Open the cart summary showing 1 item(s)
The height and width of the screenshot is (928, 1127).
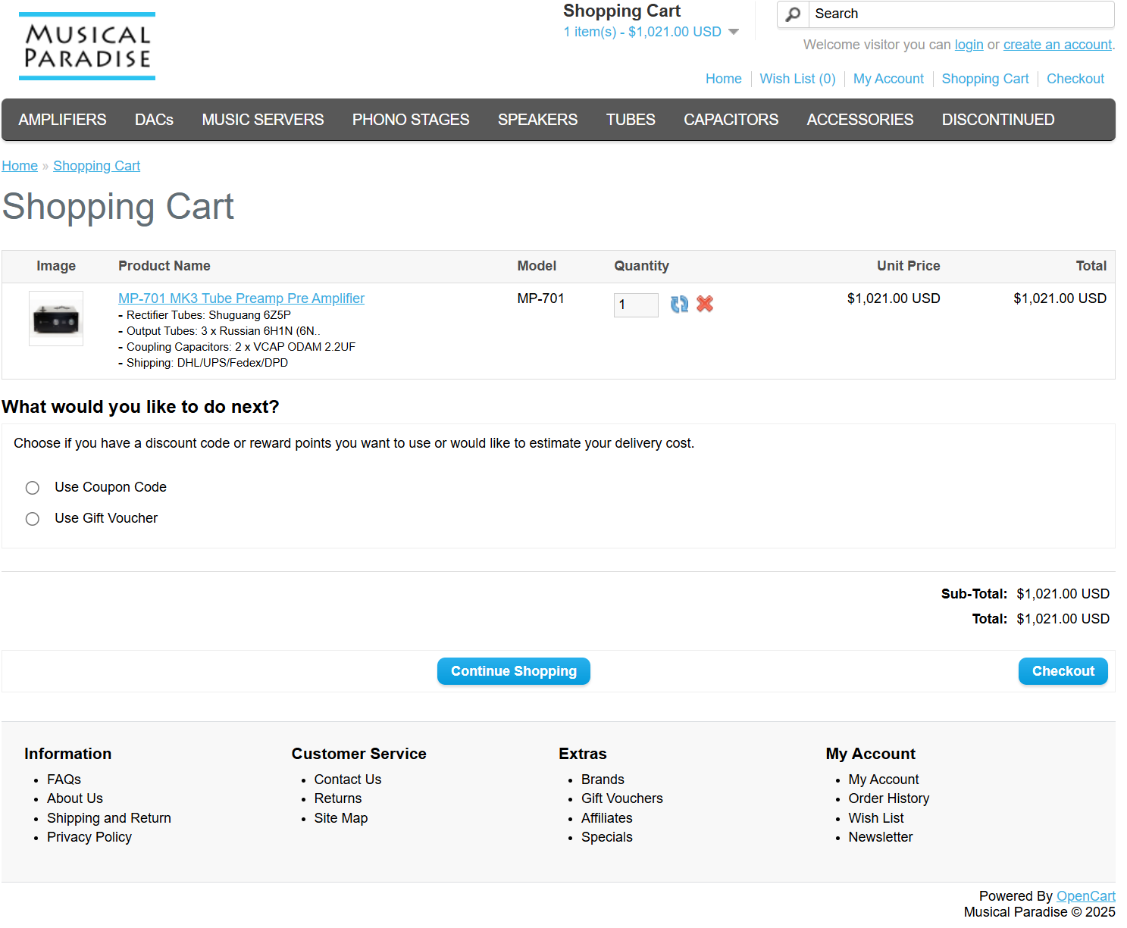pyautogui.click(x=642, y=32)
